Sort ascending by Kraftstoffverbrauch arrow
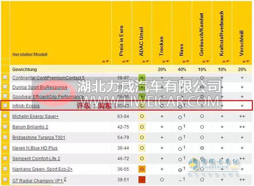The image size is (254, 186). (x=224, y=61)
